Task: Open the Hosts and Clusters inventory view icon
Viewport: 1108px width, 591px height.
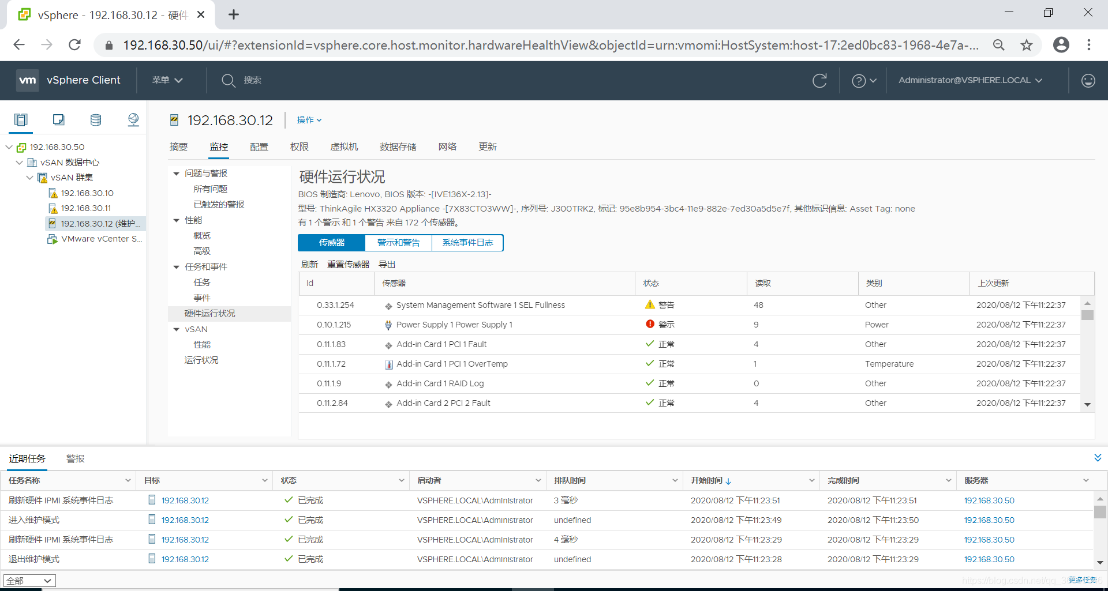Action: pos(21,119)
